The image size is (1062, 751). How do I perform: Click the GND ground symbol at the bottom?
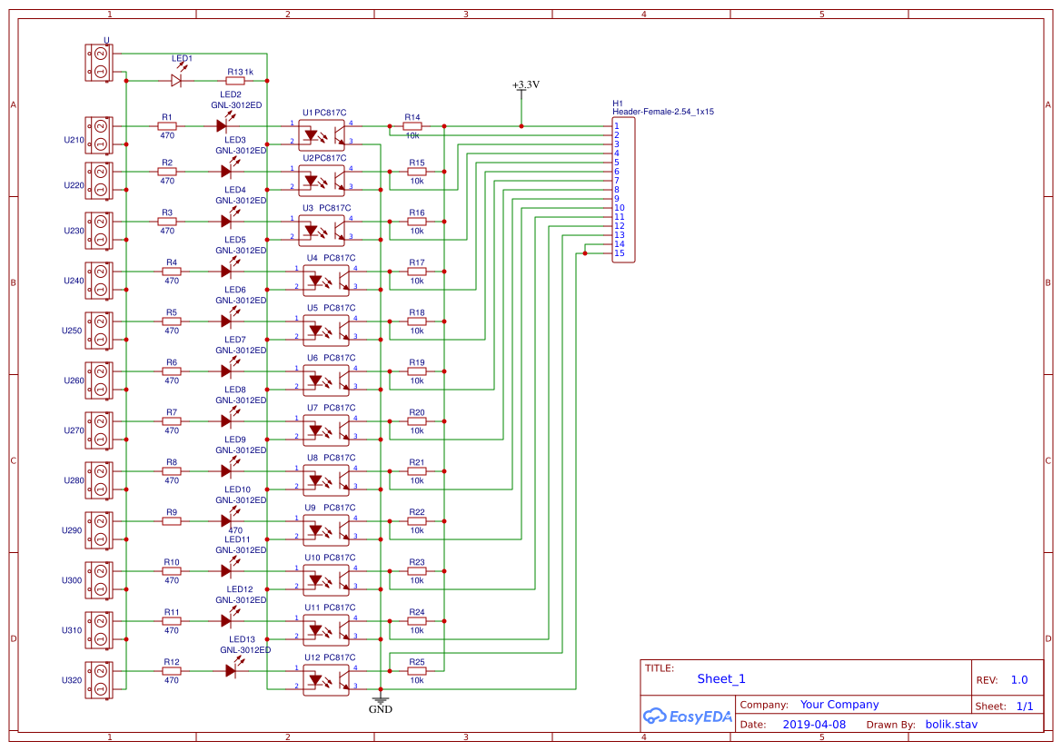point(380,700)
